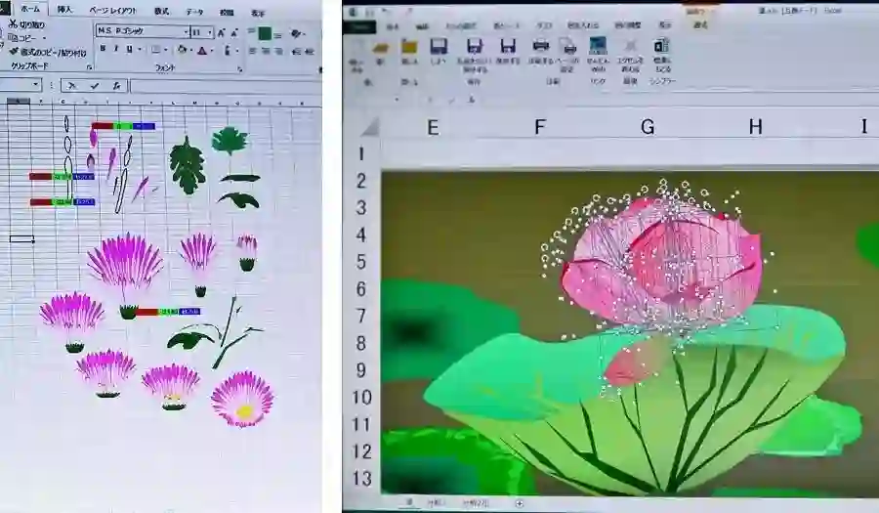
Task: Expand the コピー dropdown arrow
Action: pos(44,38)
